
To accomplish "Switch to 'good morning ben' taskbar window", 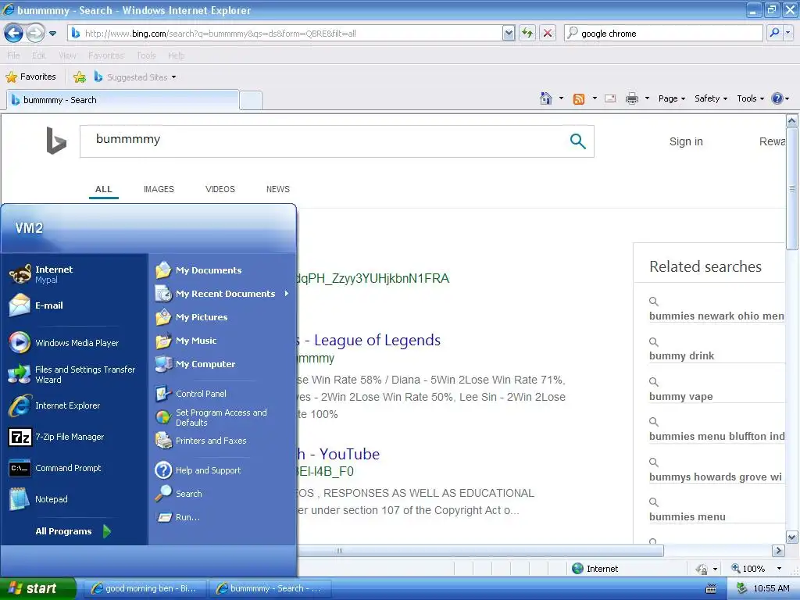I will click(x=145, y=589).
